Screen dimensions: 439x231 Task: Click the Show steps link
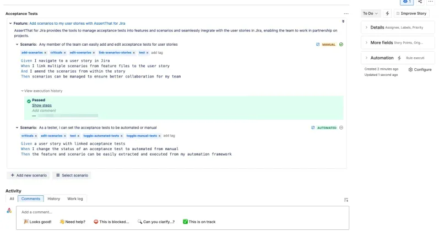coord(42,106)
